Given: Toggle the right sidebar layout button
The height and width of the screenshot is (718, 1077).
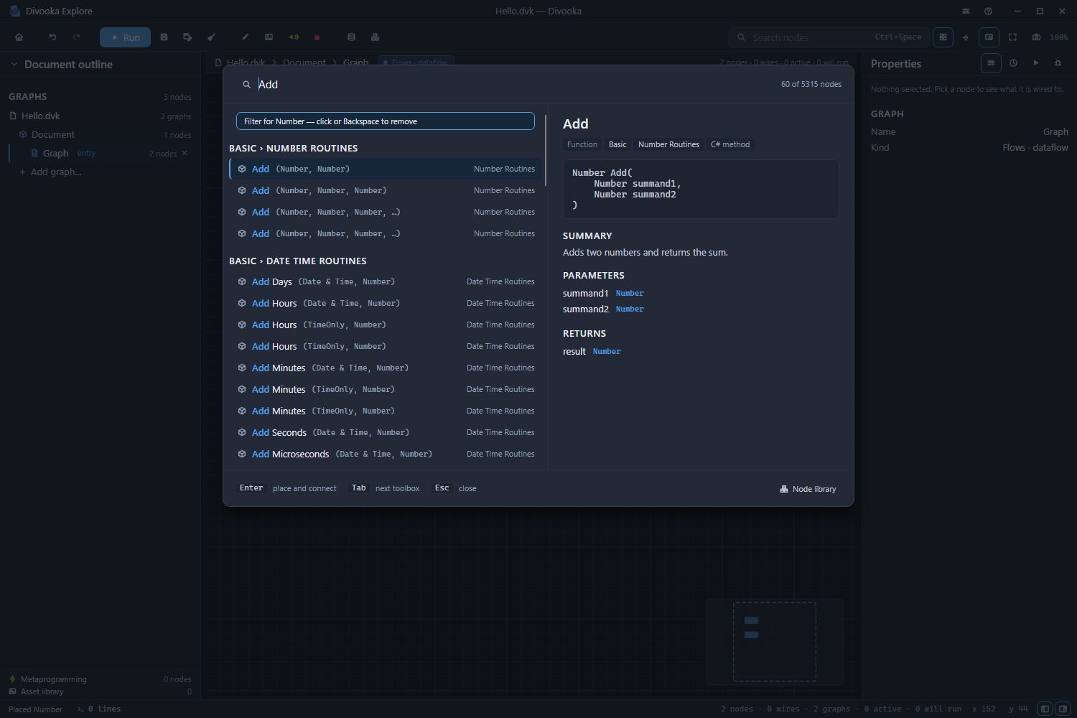Looking at the screenshot, I should point(1063,709).
